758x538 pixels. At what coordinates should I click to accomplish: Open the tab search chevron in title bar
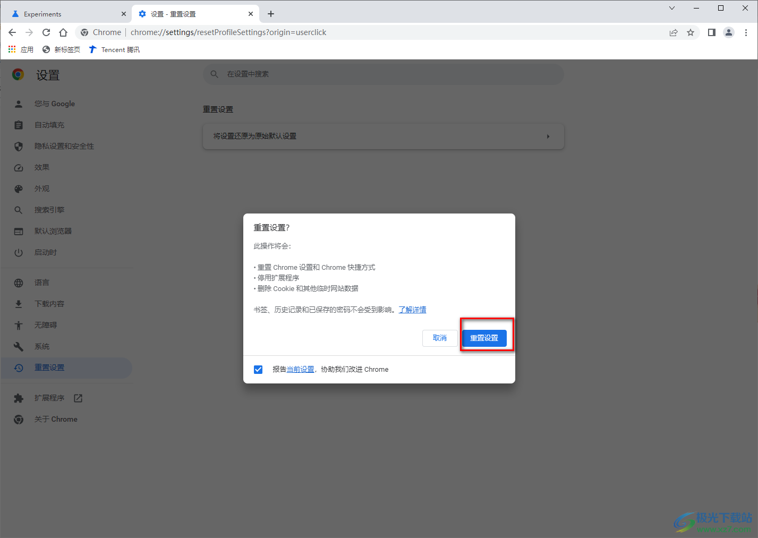(672, 8)
